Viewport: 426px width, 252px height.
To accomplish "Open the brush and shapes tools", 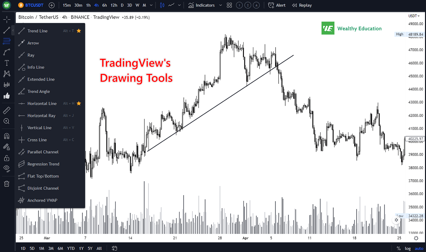I will [x=6, y=52].
